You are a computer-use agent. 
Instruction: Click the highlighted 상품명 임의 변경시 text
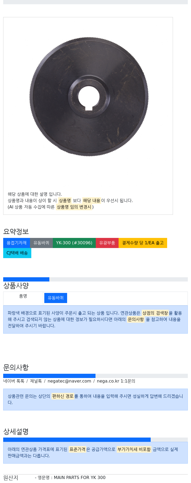coord(74,207)
